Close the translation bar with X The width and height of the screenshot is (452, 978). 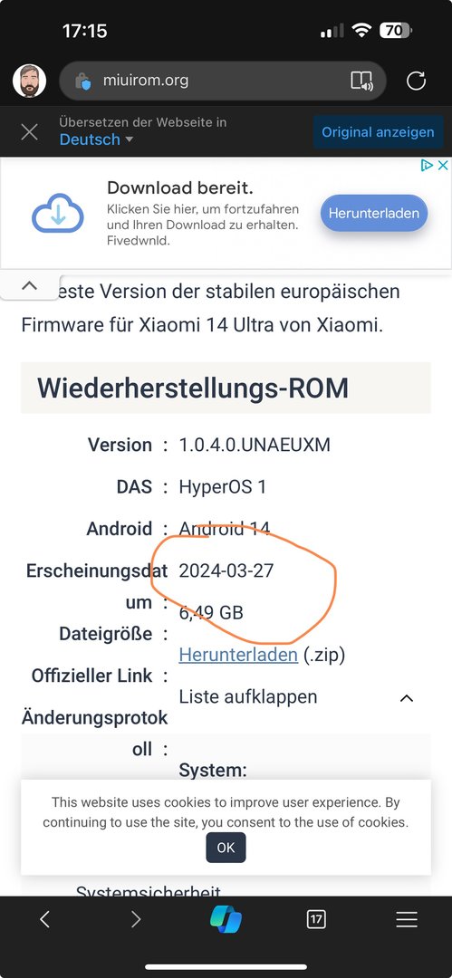pos(29,131)
